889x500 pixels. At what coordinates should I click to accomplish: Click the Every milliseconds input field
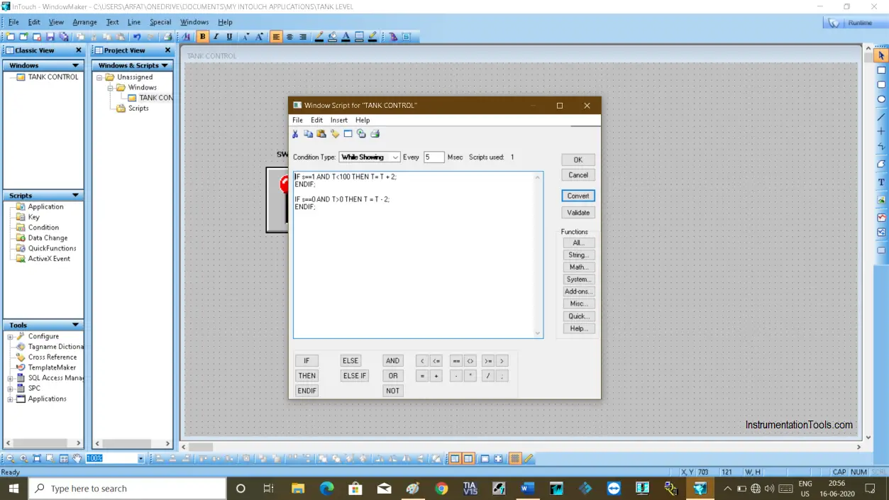[434, 157]
